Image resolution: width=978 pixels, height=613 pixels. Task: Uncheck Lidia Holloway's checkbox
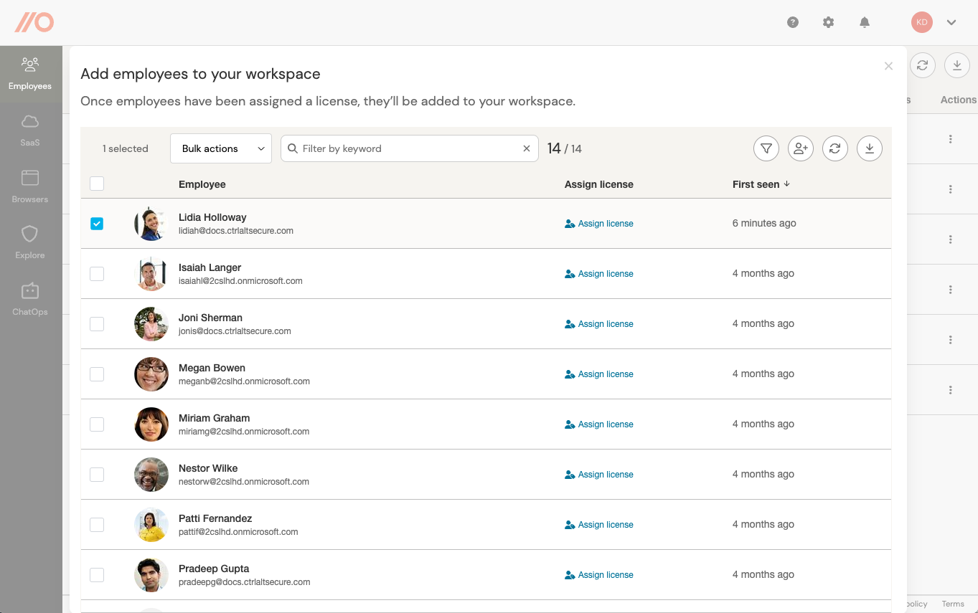pyautogui.click(x=97, y=224)
